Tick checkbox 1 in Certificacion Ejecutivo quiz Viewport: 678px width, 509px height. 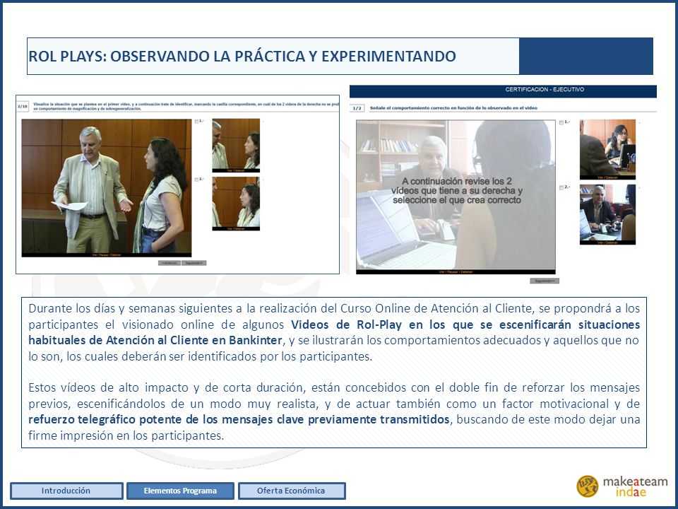[x=561, y=123]
